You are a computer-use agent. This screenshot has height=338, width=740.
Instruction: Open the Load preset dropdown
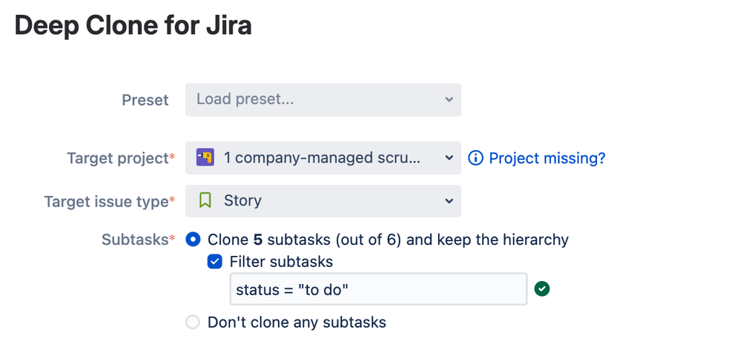(x=323, y=99)
